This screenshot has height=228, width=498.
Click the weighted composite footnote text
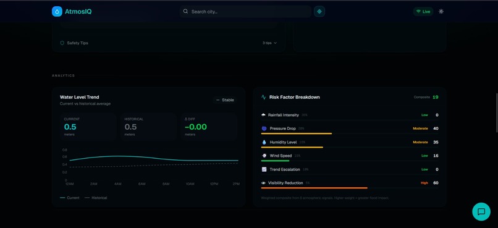[325, 198]
